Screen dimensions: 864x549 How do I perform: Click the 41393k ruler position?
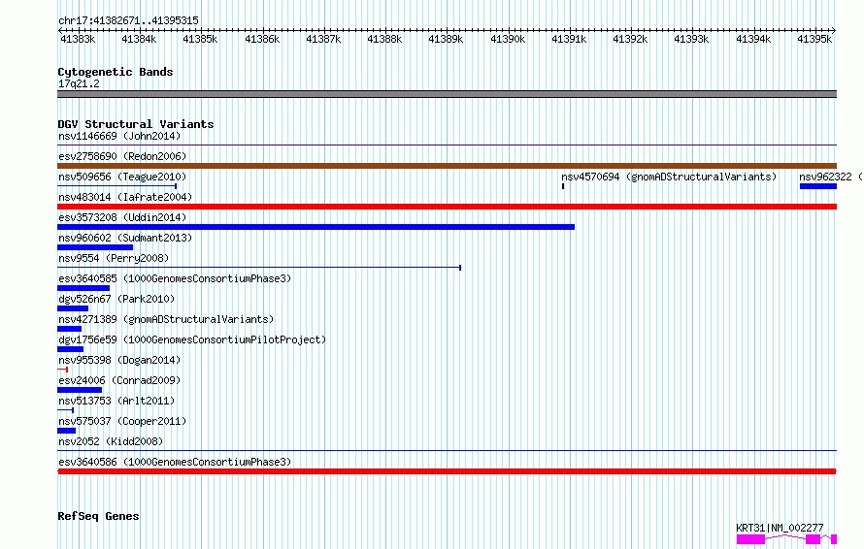(x=691, y=39)
